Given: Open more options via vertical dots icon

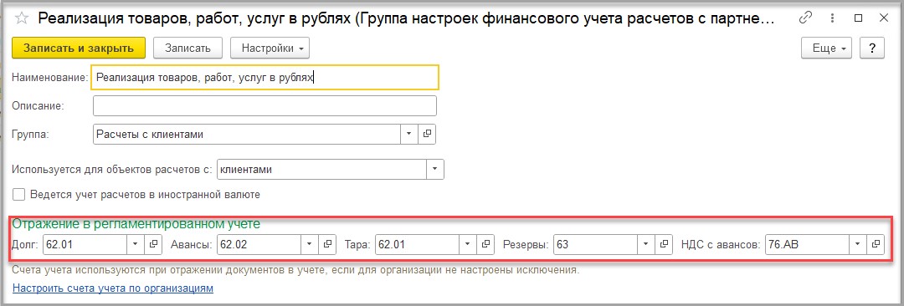Looking at the screenshot, I should (x=831, y=18).
